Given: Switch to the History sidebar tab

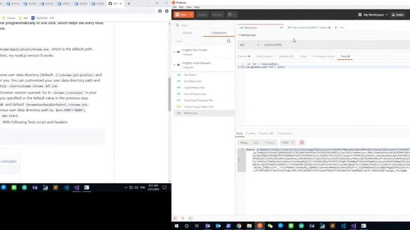Looking at the screenshot, I should [x=187, y=33].
